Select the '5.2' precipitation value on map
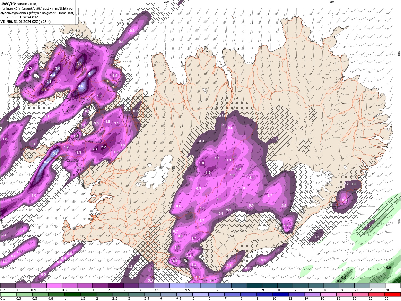The image size is (401, 301). [47, 162]
